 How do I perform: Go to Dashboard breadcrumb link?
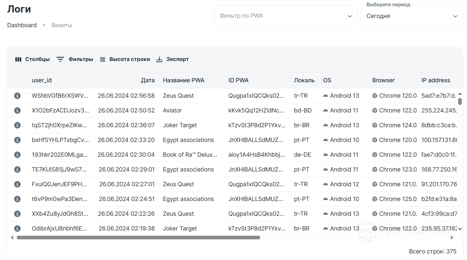[x=22, y=25]
